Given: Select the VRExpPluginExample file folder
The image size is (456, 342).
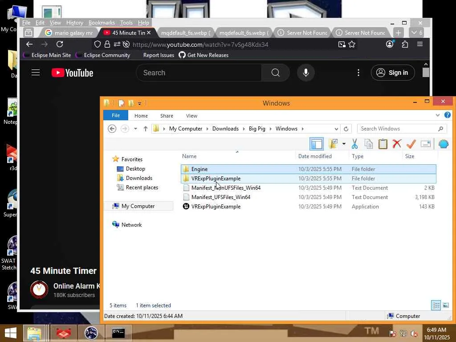Looking at the screenshot, I should tap(308, 178).
